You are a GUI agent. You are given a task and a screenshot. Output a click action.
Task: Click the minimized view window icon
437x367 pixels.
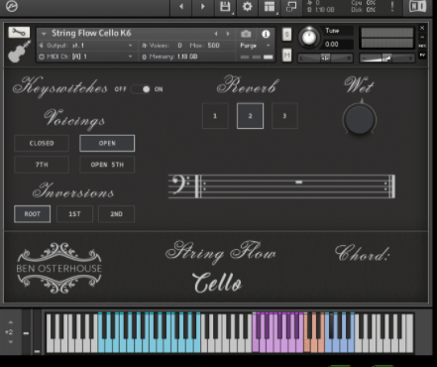pyautogui.click(x=291, y=6)
